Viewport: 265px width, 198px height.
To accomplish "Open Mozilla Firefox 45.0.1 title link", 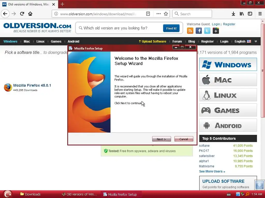I will click(32, 85).
